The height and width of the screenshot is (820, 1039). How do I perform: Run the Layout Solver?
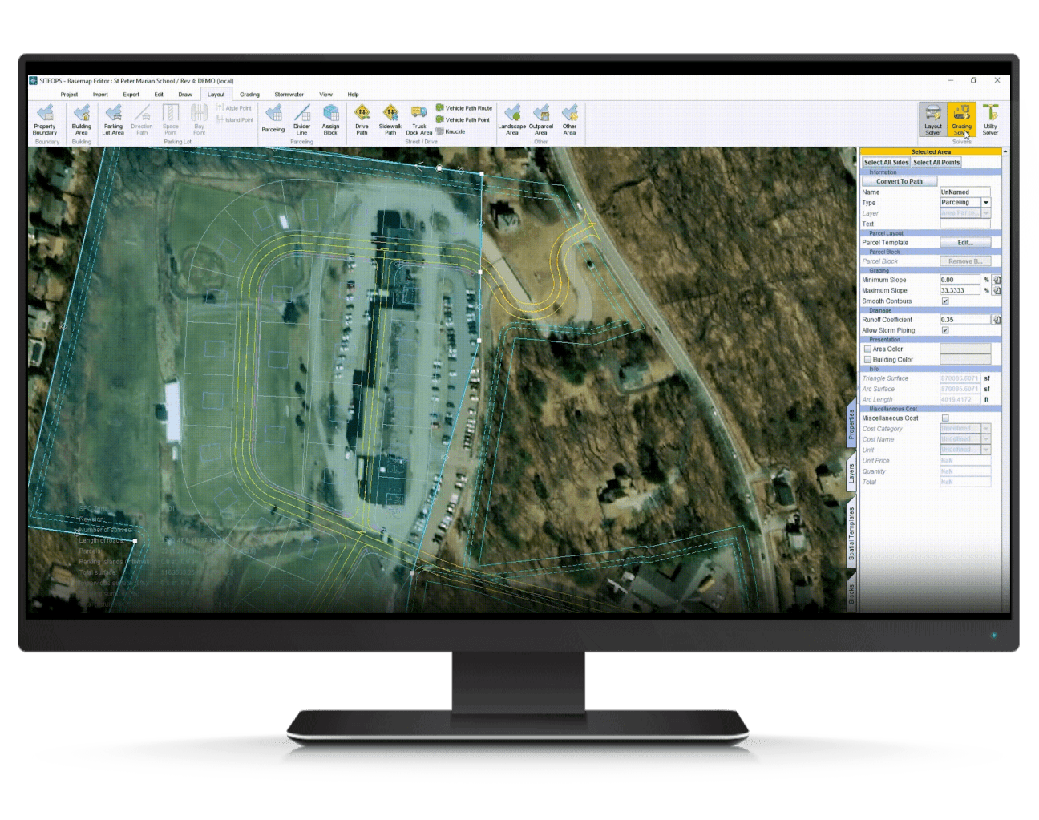(933, 120)
